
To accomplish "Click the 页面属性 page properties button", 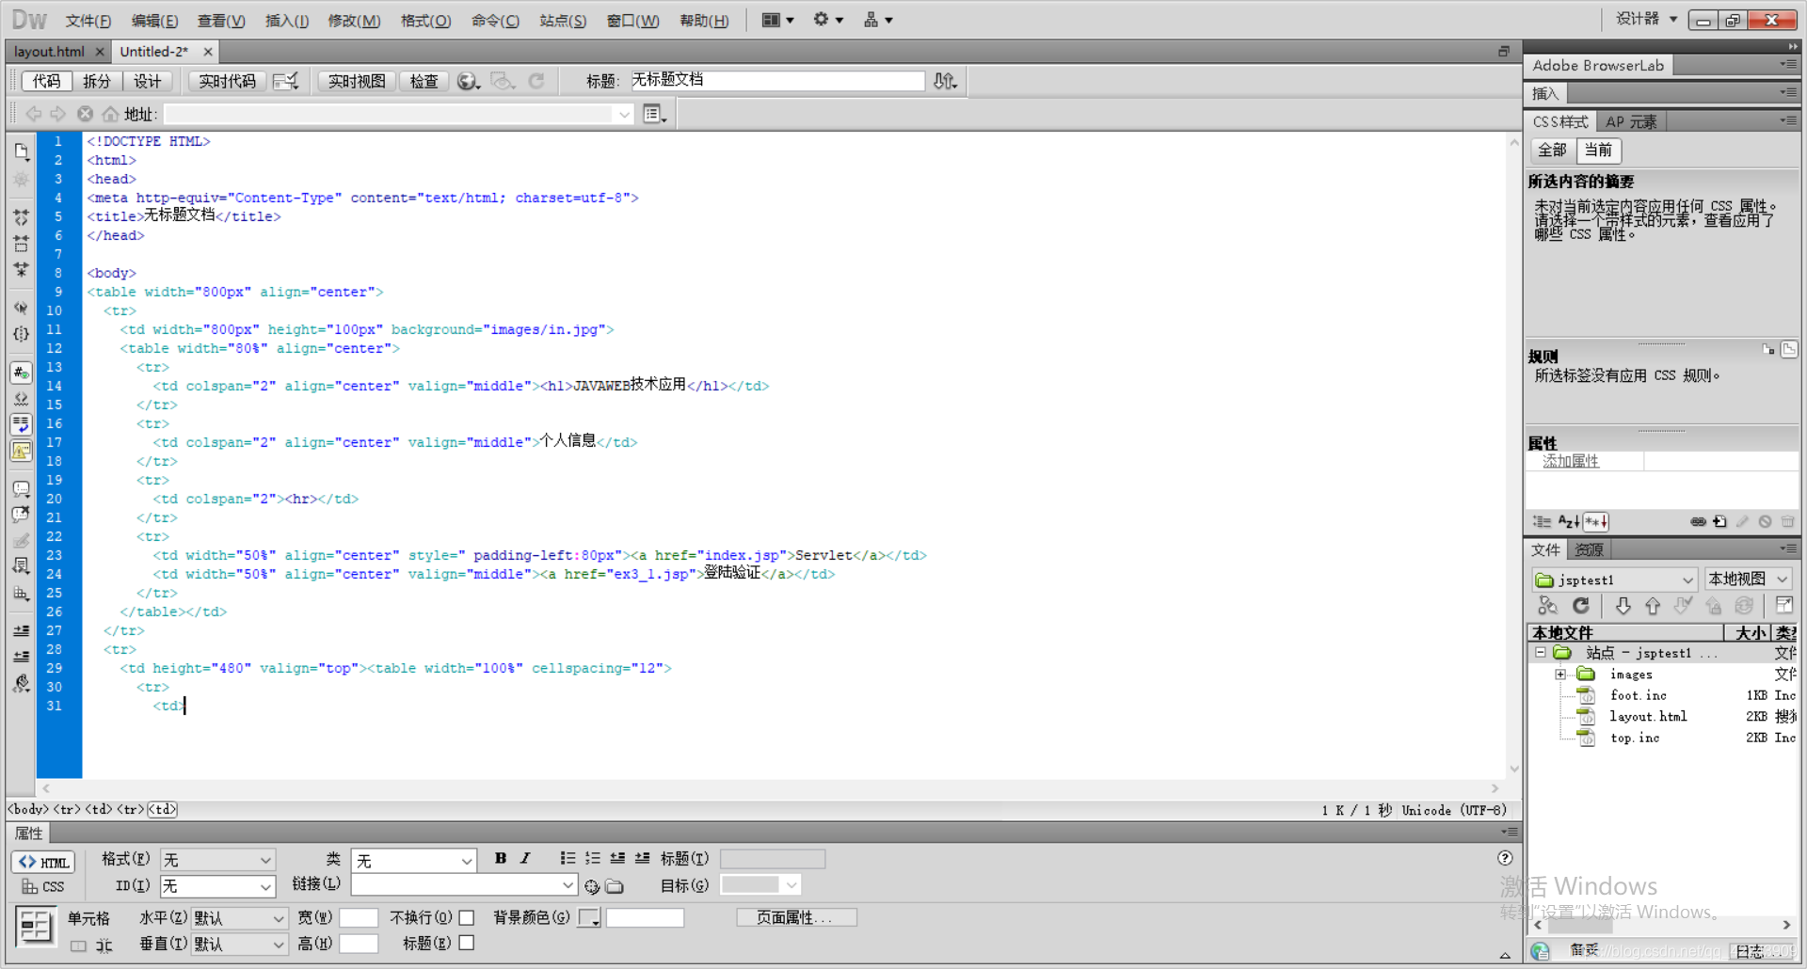I will point(795,917).
